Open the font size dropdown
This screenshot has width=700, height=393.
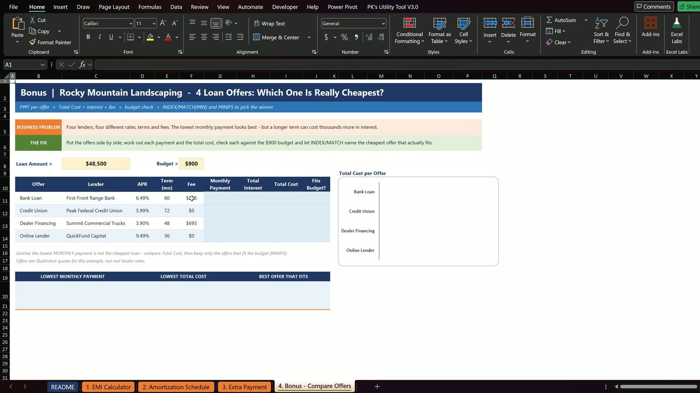pyautogui.click(x=154, y=24)
